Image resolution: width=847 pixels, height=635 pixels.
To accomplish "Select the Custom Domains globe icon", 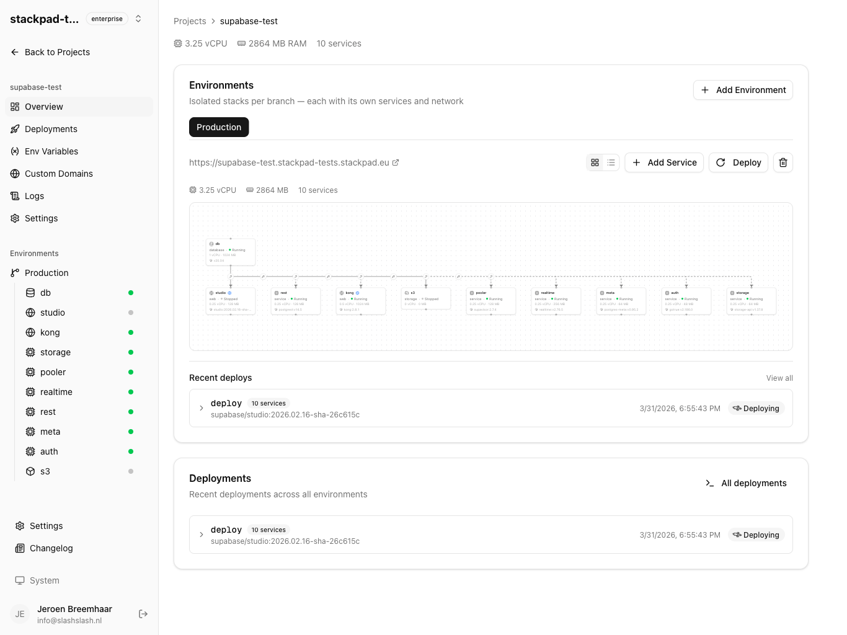I will (14, 174).
